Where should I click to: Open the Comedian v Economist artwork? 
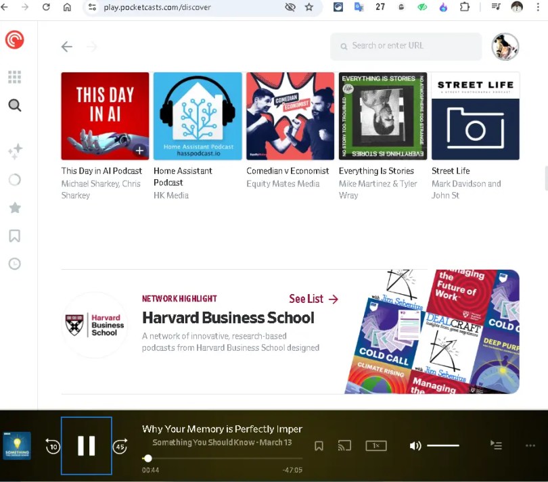(x=290, y=116)
